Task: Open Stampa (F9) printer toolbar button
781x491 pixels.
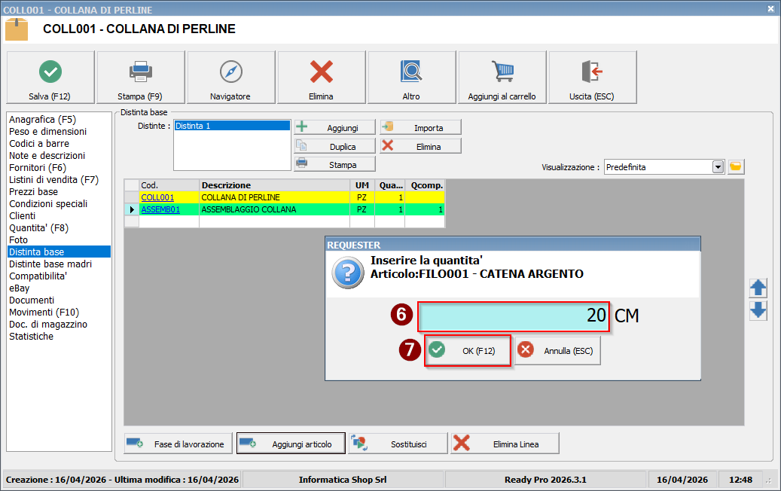Action: [141, 77]
